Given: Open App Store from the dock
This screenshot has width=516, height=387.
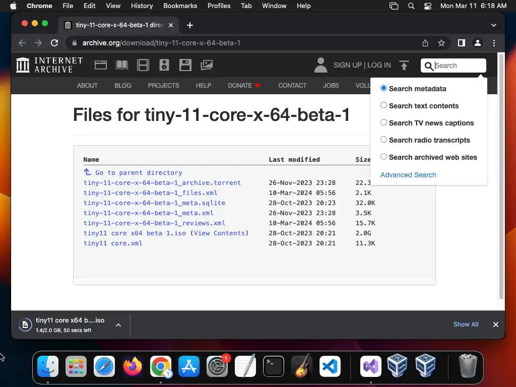Looking at the screenshot, I should [189, 366].
